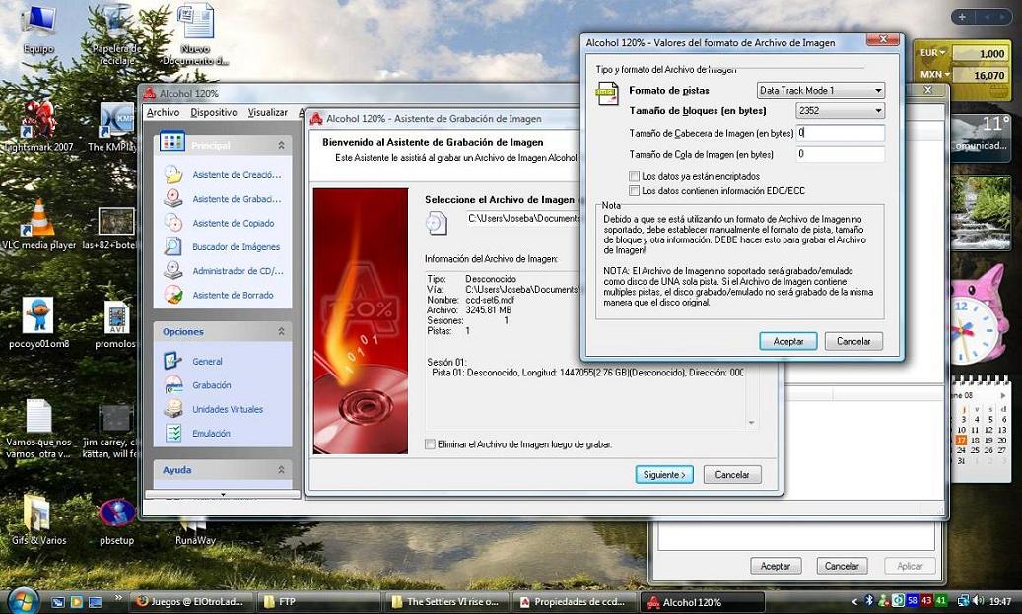This screenshot has width=1022, height=614.
Task: Click Tamaño de Cola de Imagen field
Action: (840, 154)
